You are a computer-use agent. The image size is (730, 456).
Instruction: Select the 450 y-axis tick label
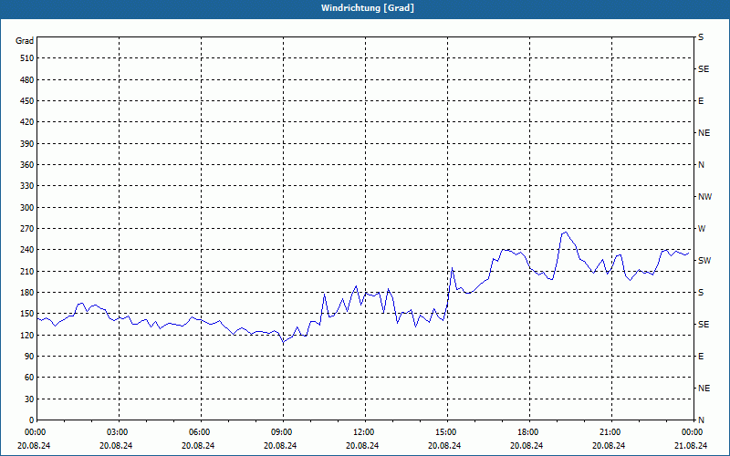[27, 101]
